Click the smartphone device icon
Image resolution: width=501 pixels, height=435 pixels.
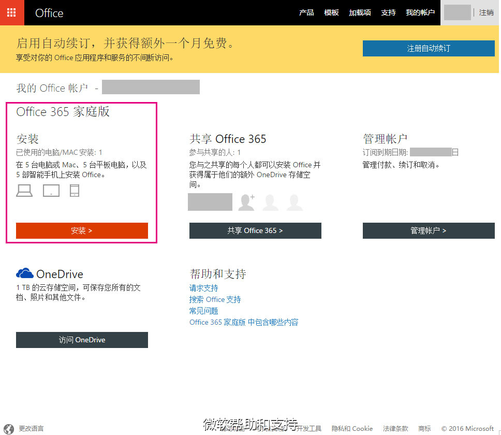tap(75, 191)
